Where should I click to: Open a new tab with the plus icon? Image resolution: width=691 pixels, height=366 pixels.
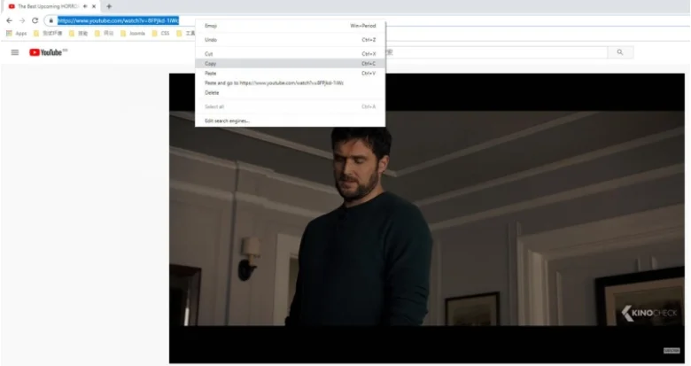(109, 6)
